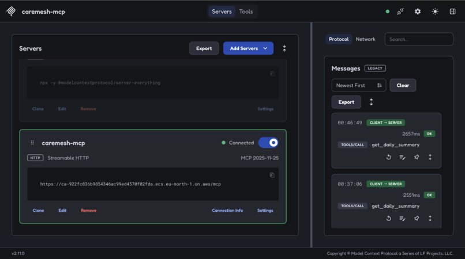Open Settings for caremesh-mcp server

point(265,211)
